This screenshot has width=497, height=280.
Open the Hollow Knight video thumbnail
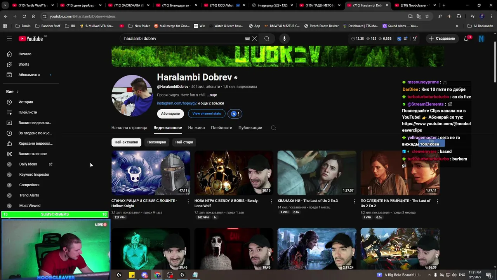(x=151, y=173)
